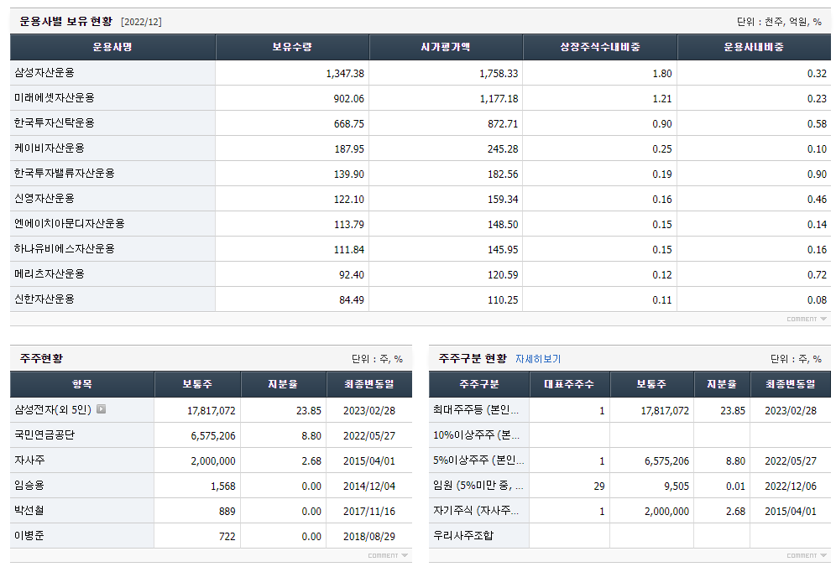
Task: Select the 메리츠자산운용 row name
Action: click(49, 274)
